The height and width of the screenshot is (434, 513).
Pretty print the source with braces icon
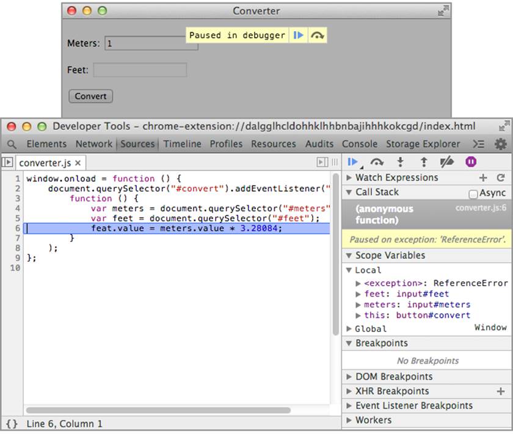(x=12, y=424)
